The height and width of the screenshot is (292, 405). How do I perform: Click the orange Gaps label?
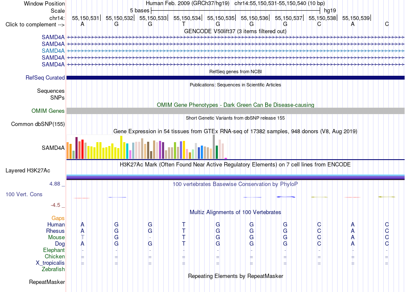(58, 218)
